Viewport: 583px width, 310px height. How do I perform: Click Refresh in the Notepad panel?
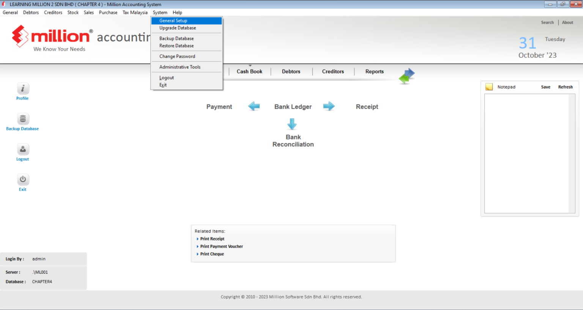point(566,87)
